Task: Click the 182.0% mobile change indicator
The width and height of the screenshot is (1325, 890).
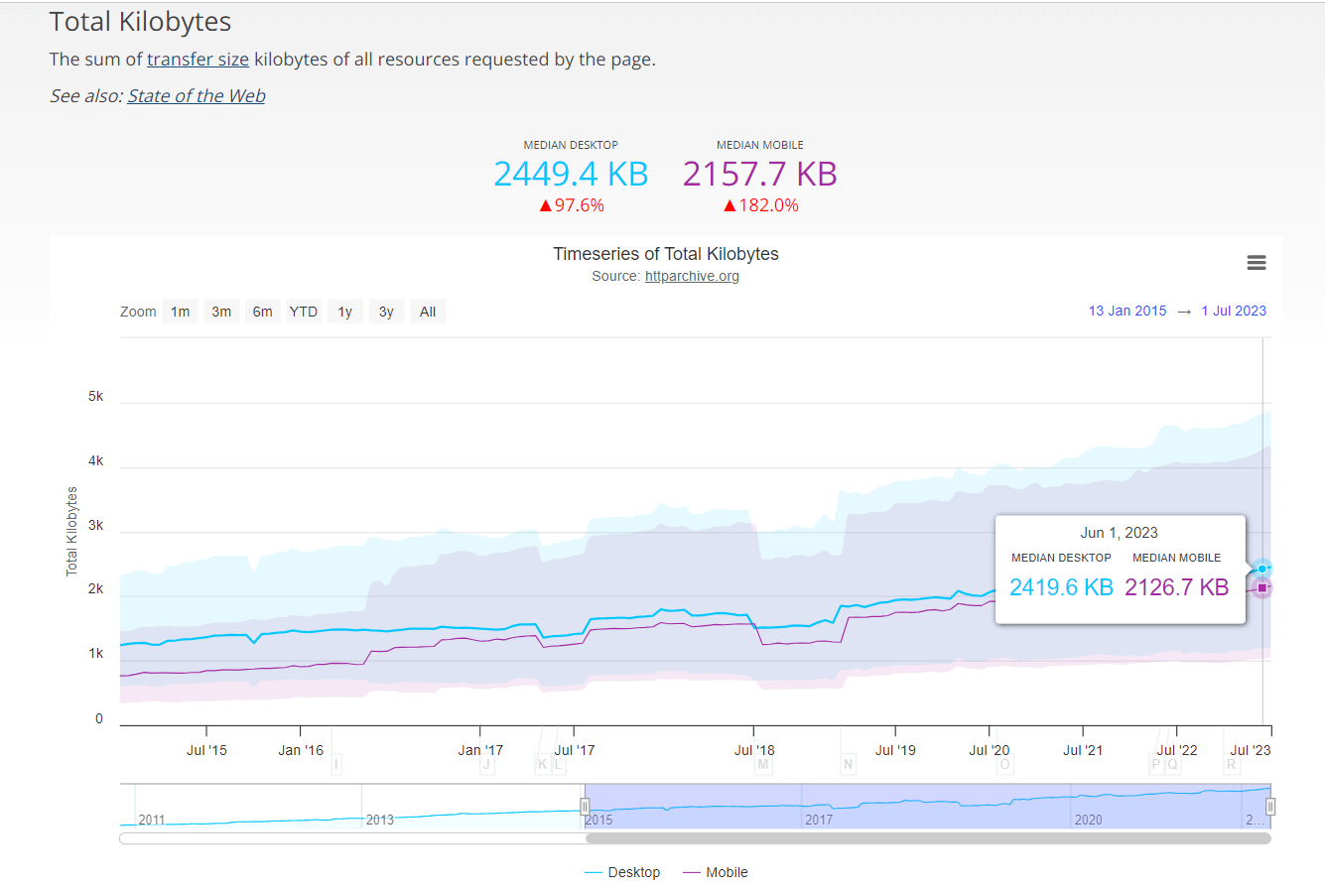Action: 760,205
